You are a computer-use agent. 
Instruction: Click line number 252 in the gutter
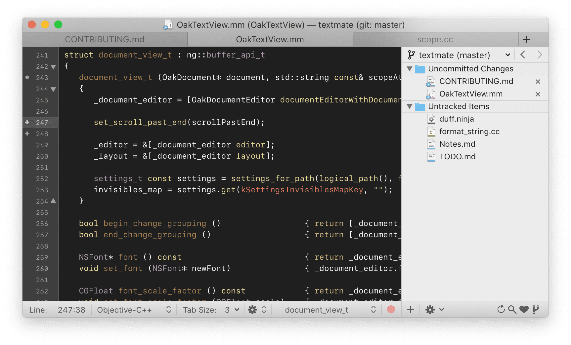click(x=42, y=179)
